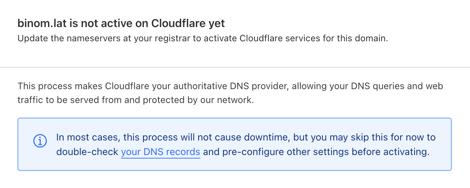Click the "binom.lat is not active" heading
The image size is (470, 188).
tap(121, 23)
